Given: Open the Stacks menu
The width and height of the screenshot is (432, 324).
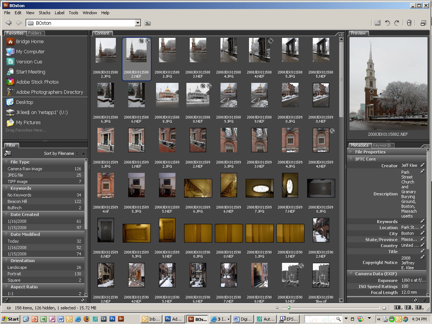Looking at the screenshot, I should click(44, 13).
